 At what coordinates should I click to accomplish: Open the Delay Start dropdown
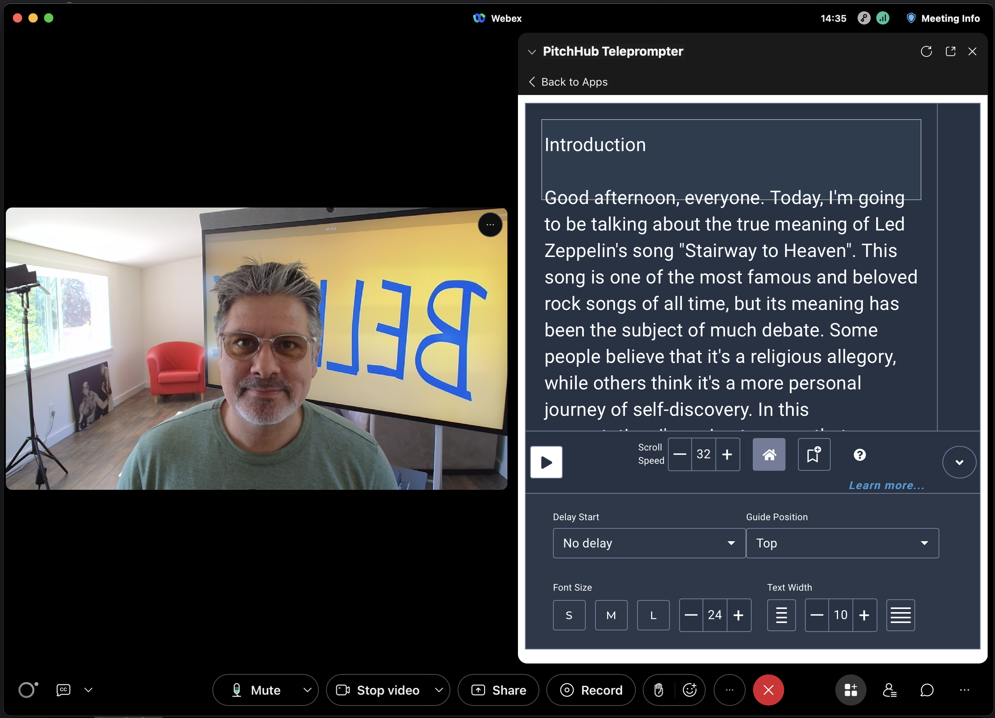click(646, 543)
